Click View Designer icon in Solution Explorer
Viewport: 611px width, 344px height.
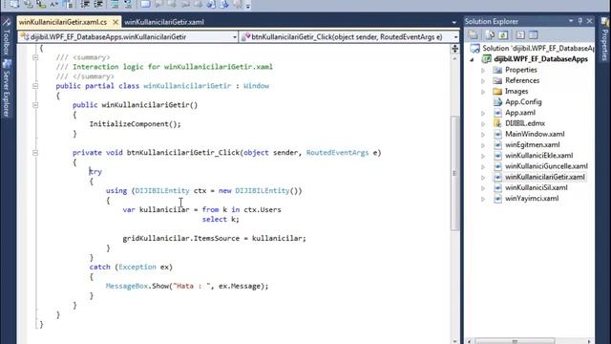tap(533, 35)
